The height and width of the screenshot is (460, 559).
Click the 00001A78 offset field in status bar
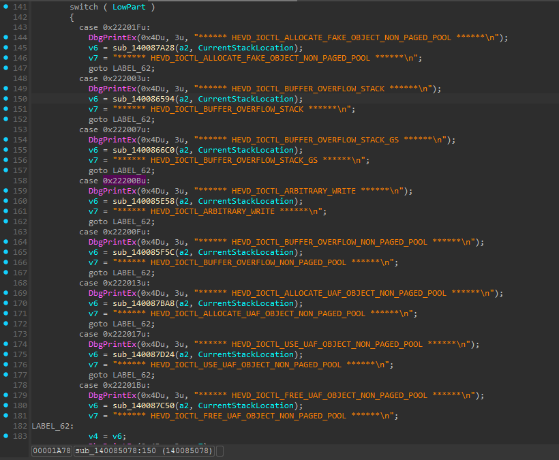pos(51,451)
